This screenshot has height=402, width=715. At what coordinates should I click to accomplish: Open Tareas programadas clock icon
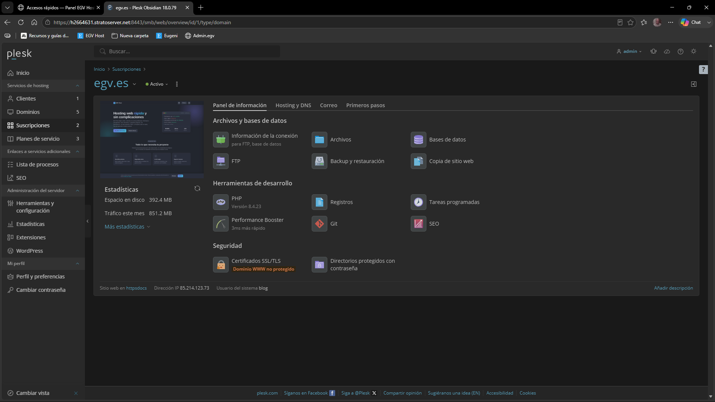tap(419, 202)
